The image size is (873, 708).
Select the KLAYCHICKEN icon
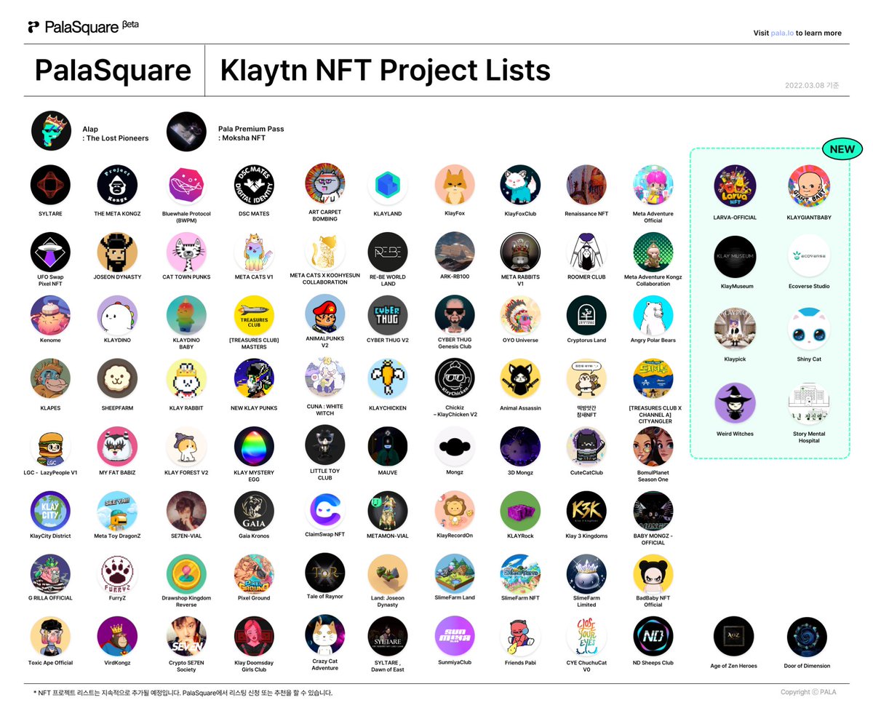click(x=388, y=378)
